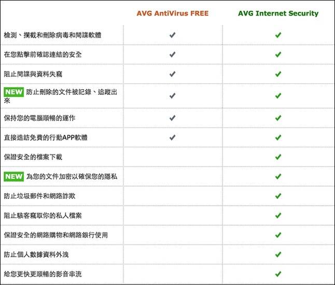Click the green checkmark for safe online shopping and banking

click(278, 235)
